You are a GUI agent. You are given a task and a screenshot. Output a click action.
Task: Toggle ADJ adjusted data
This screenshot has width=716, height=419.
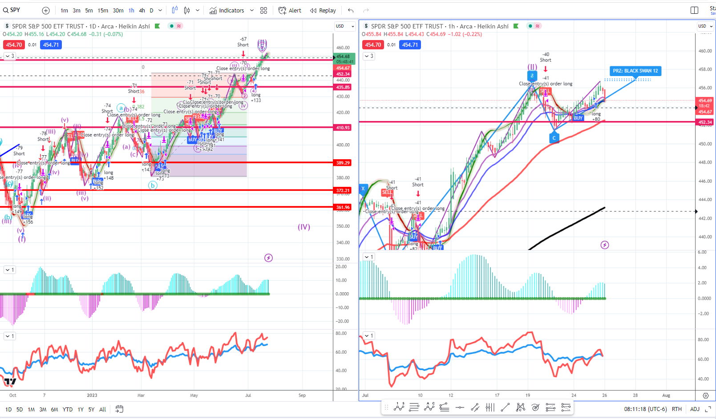[695, 409]
